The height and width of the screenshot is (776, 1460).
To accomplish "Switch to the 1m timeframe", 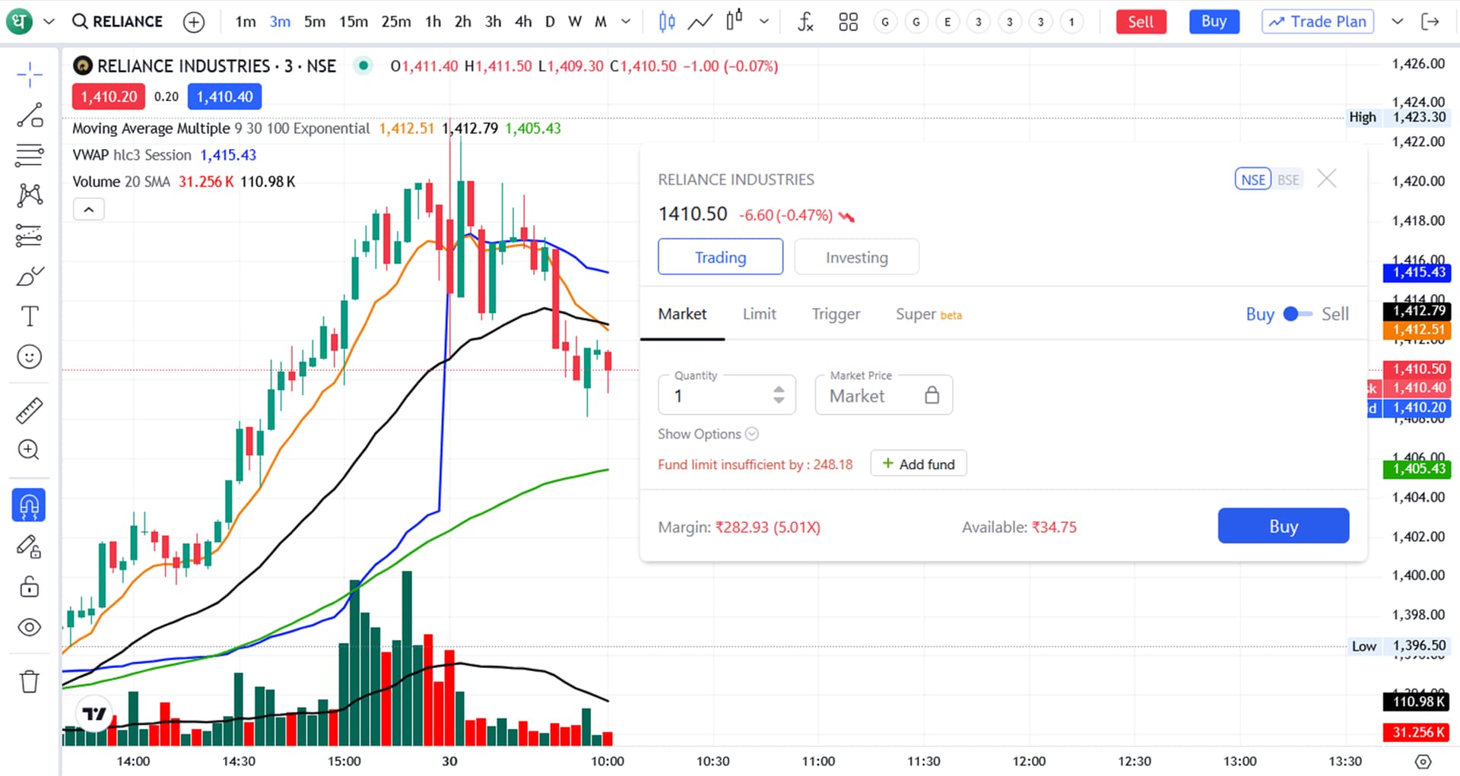I will 246,21.
